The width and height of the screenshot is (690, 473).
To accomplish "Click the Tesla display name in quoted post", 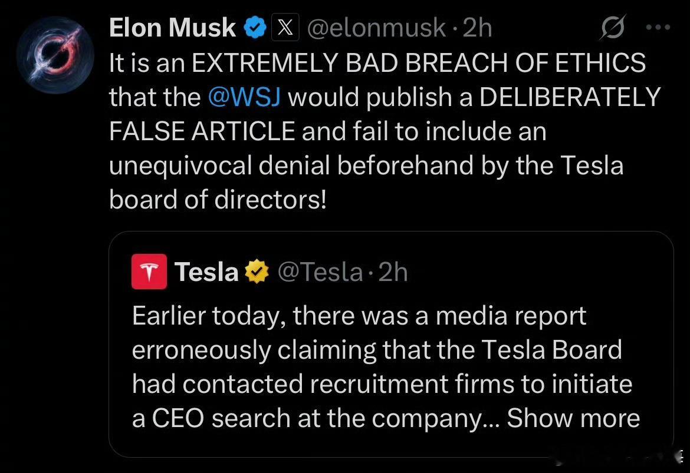I will tap(206, 272).
